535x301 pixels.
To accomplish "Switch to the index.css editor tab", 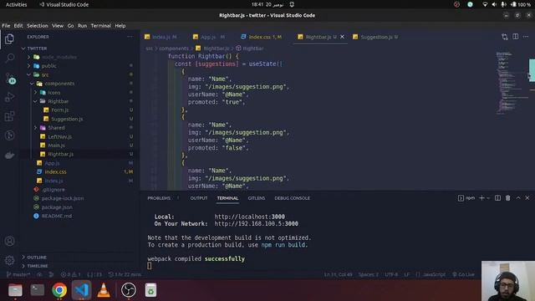I will click(262, 37).
